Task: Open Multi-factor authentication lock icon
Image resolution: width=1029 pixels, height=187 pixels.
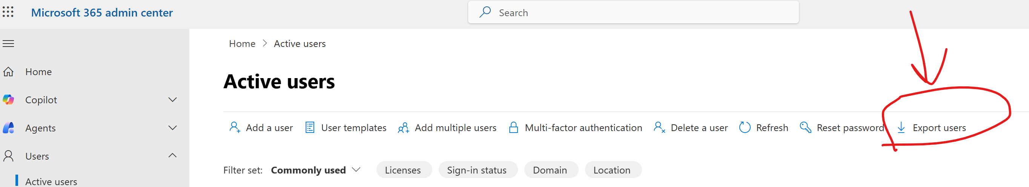Action: coord(513,128)
